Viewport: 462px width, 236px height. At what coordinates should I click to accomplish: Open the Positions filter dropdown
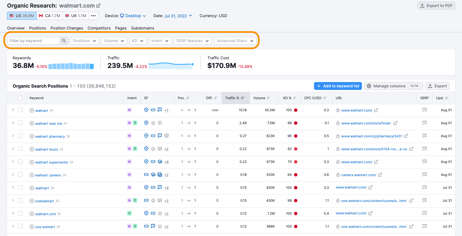tap(85, 41)
